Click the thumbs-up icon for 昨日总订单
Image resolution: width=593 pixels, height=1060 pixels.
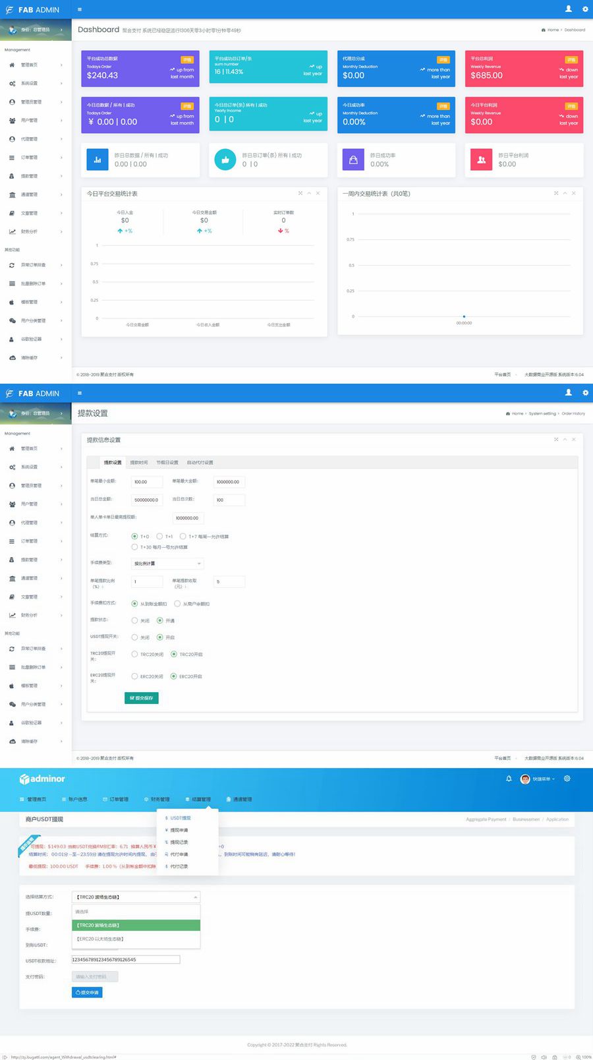(225, 160)
